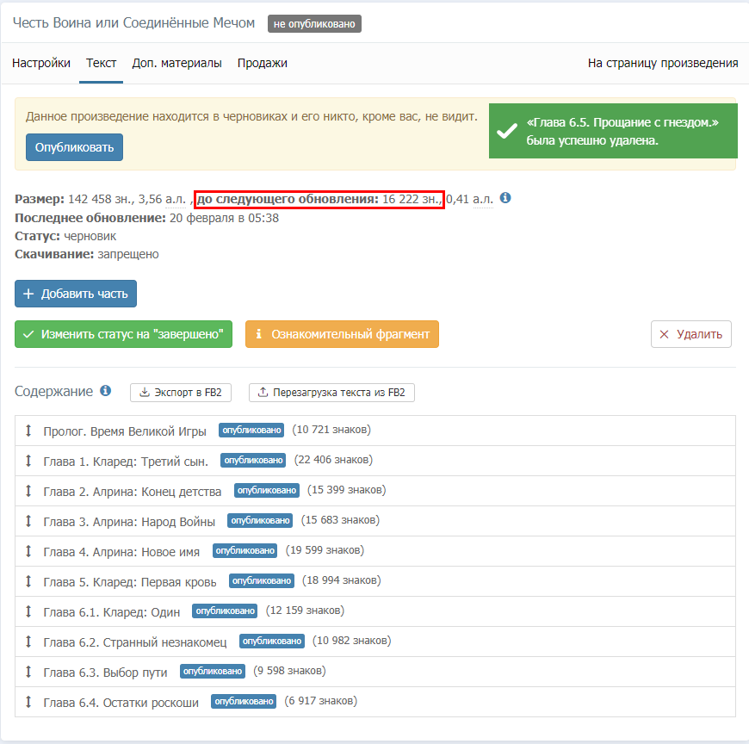Click the (22 406 знаков) count text

tap(333, 460)
